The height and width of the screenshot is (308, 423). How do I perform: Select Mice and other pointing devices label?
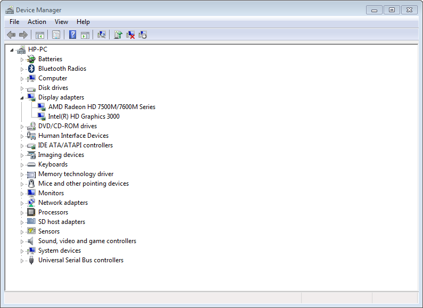[84, 184]
